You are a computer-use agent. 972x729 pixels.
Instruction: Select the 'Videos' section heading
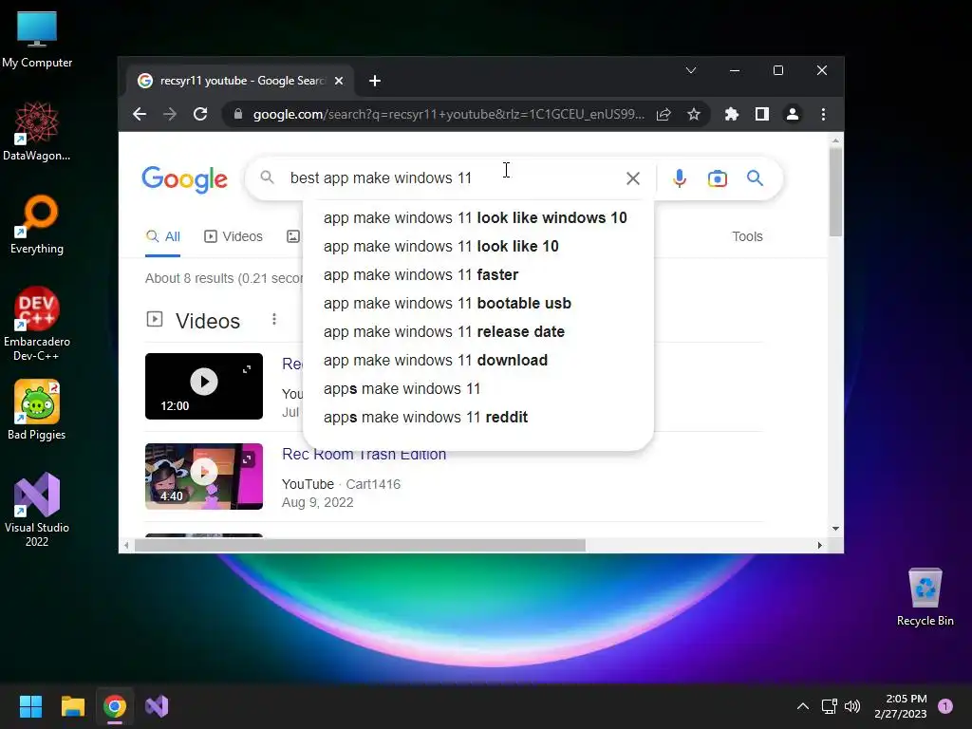click(x=208, y=321)
